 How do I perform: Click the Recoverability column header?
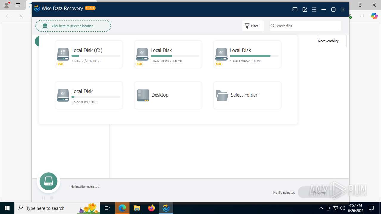[328, 41]
